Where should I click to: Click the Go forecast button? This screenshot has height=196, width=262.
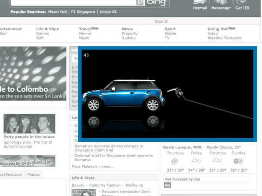(x=168, y=185)
